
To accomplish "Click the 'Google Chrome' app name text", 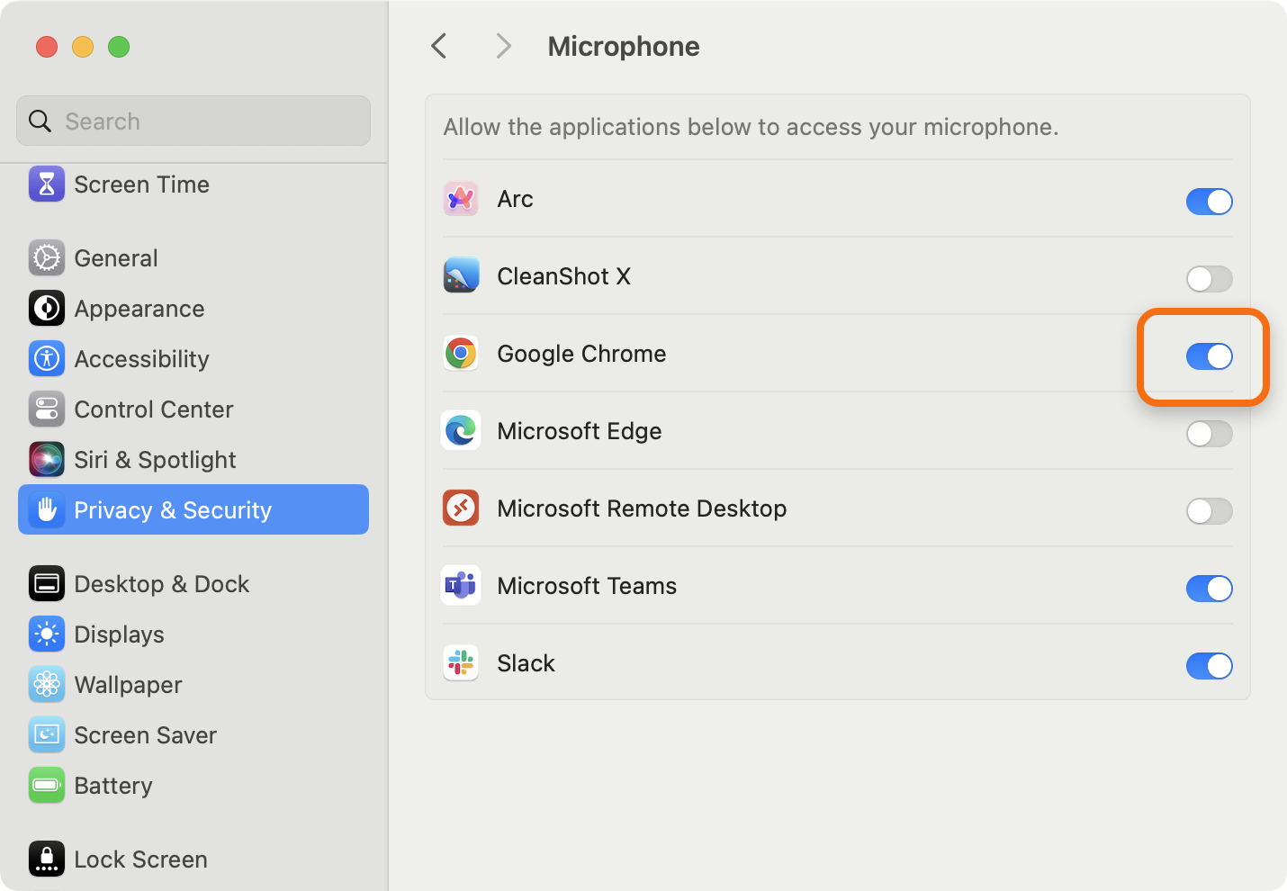I will pyautogui.click(x=581, y=354).
